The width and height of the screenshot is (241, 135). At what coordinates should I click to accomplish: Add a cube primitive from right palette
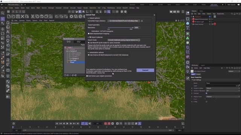click(x=188, y=23)
